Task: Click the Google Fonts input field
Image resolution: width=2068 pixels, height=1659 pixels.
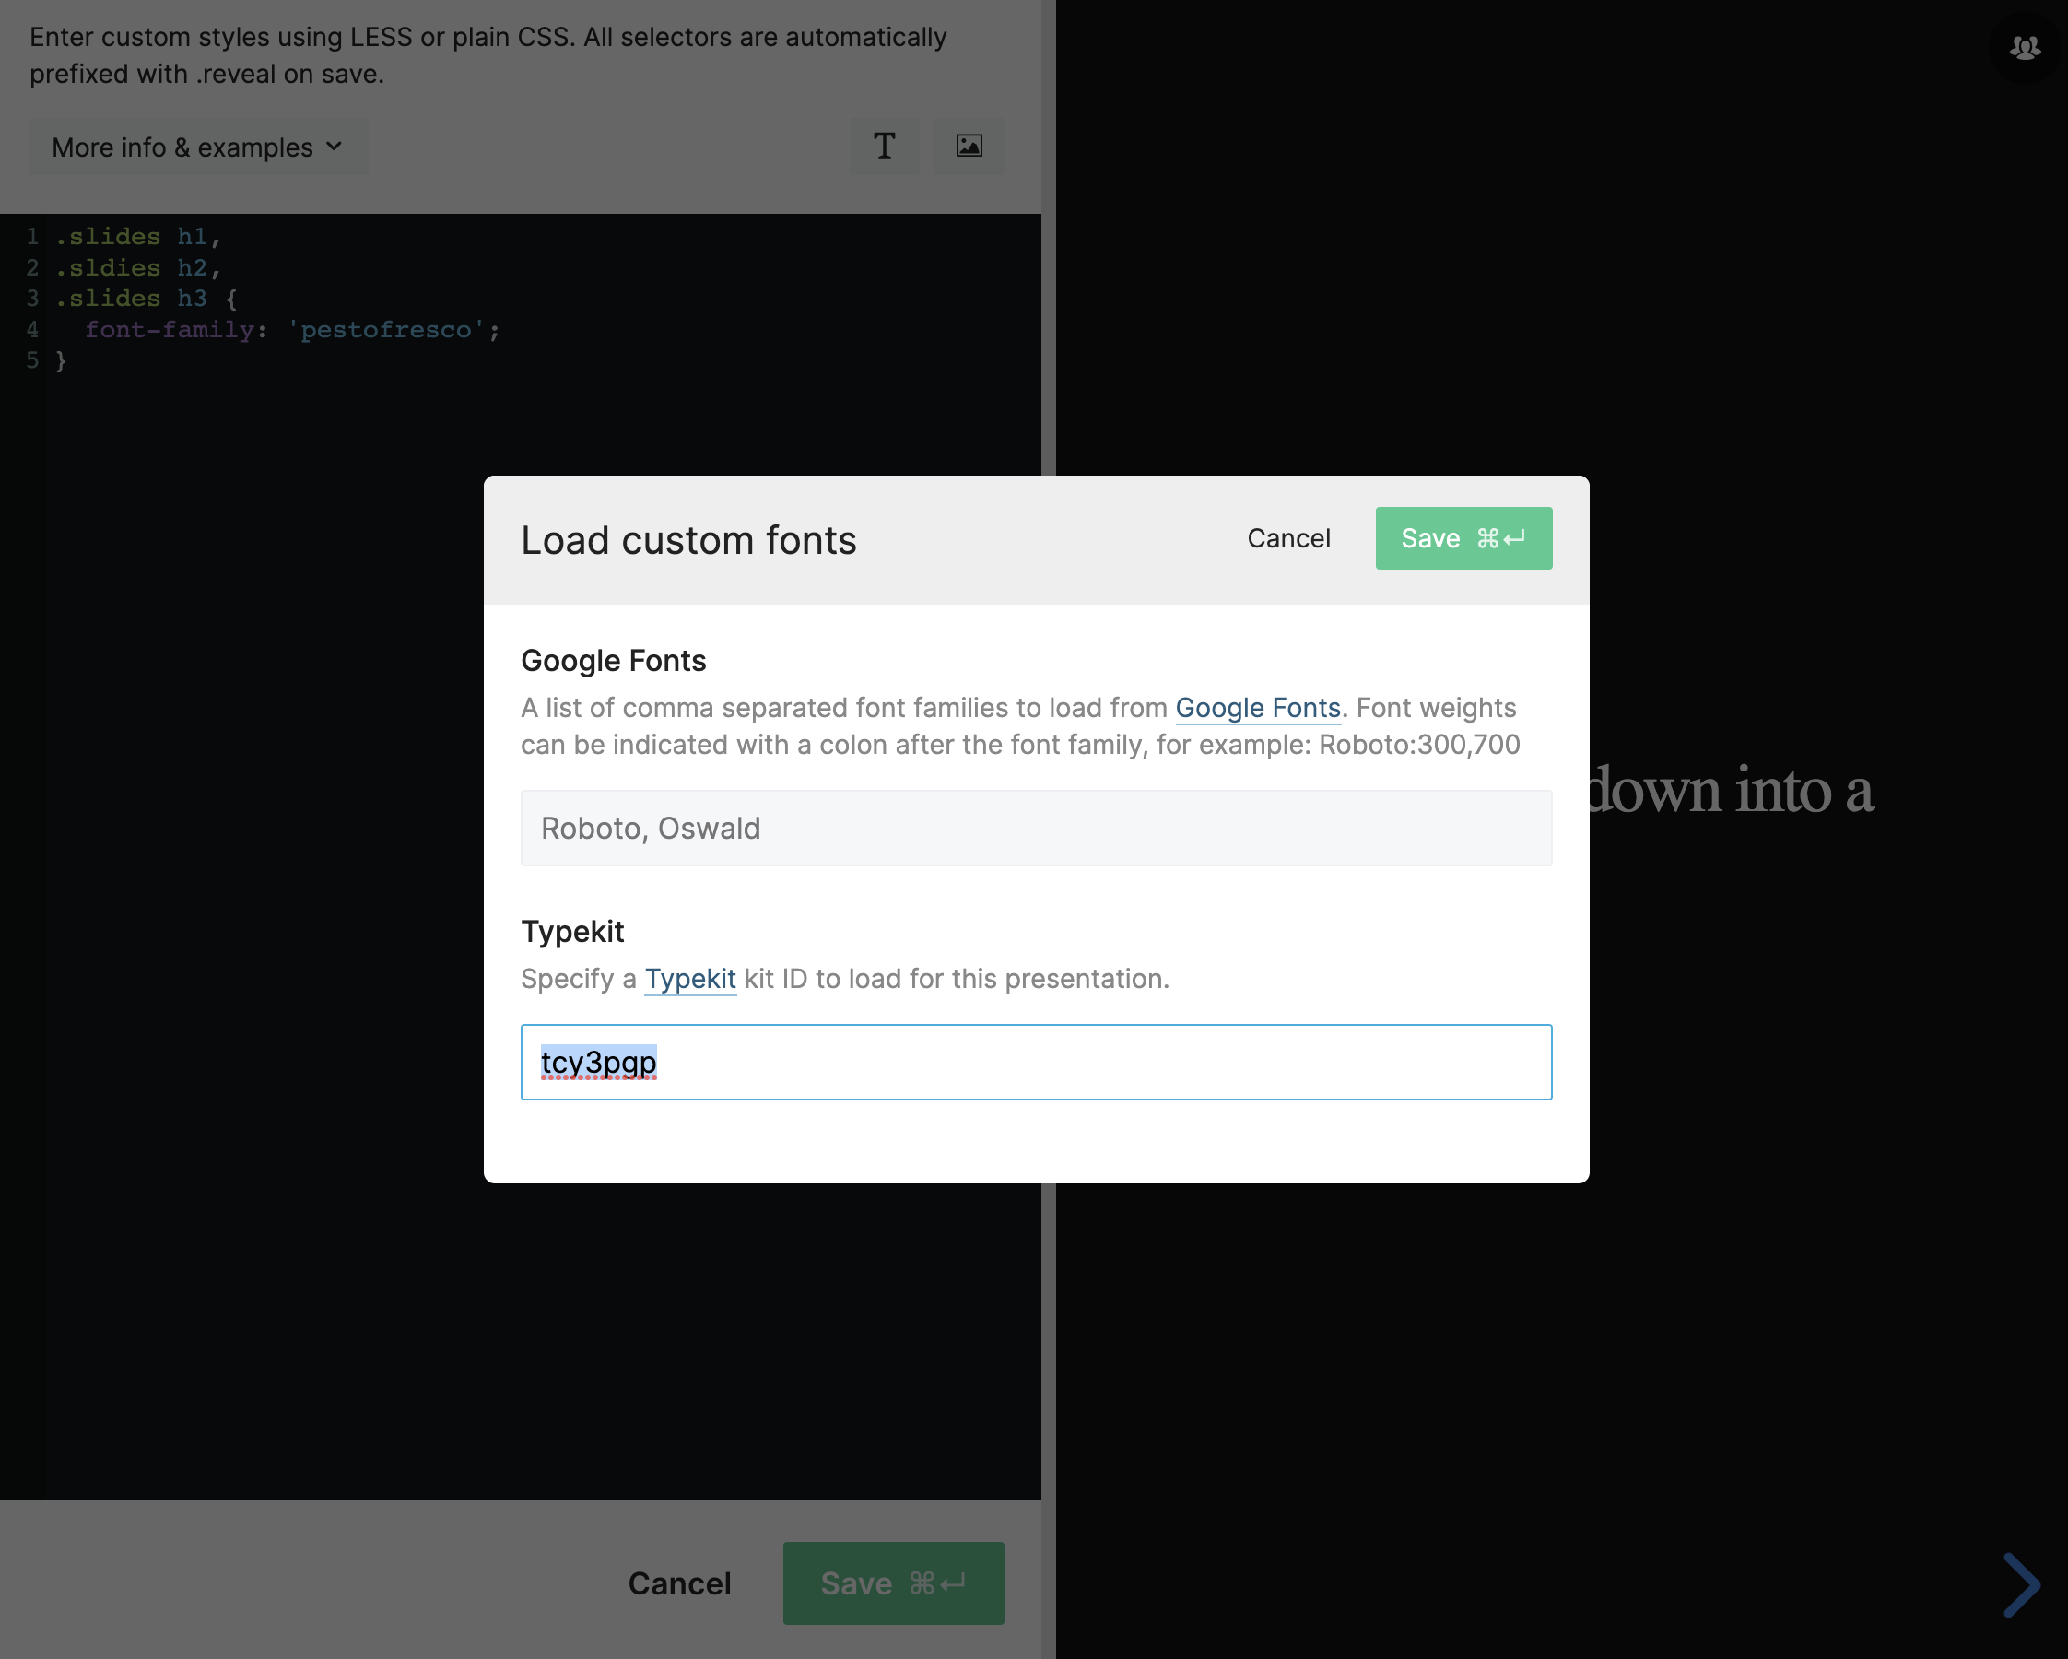Action: click(x=1036, y=828)
